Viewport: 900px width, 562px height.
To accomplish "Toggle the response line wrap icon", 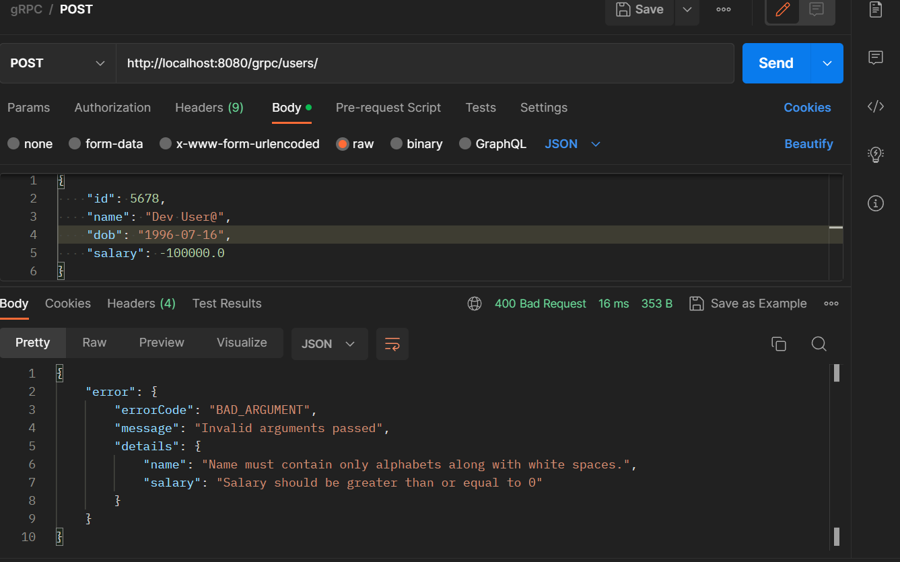I will point(392,344).
